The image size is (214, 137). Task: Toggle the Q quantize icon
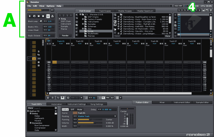(x=68, y=98)
